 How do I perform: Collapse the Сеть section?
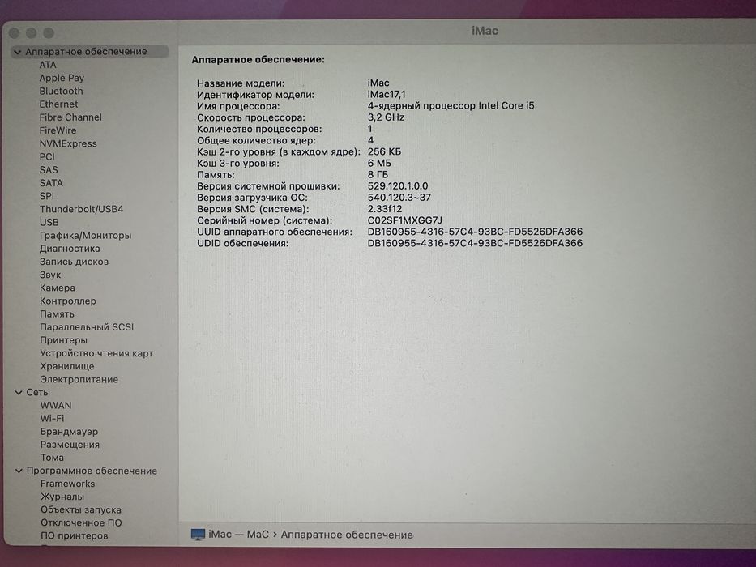(19, 393)
